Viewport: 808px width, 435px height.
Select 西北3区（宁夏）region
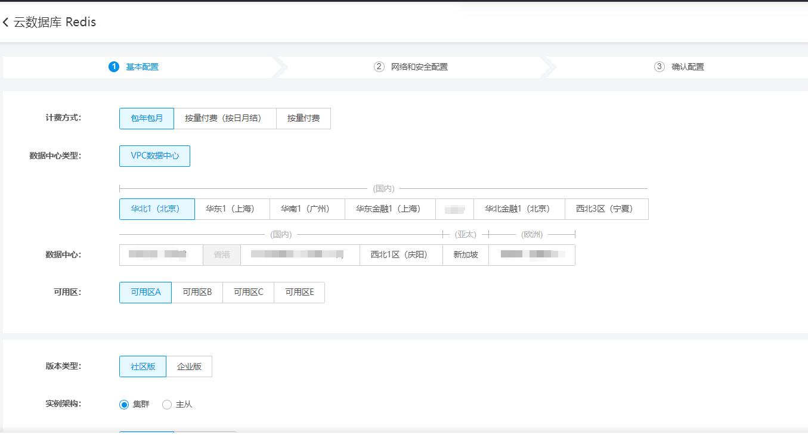606,209
